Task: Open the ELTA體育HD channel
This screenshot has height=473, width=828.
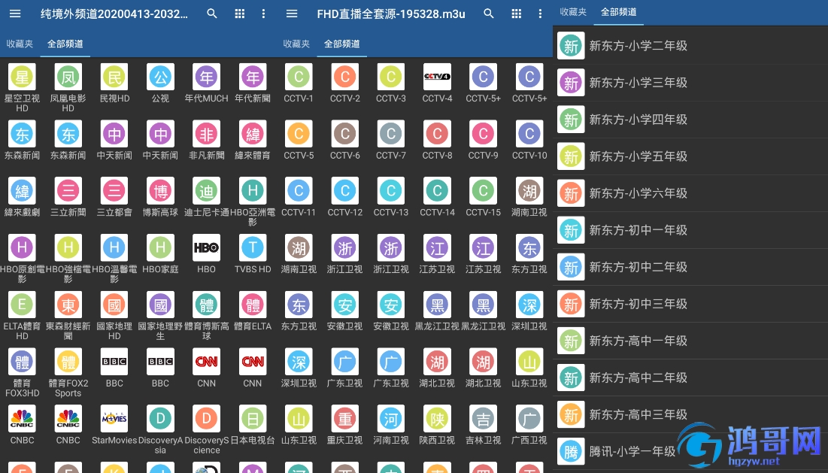Action: pos(22,316)
